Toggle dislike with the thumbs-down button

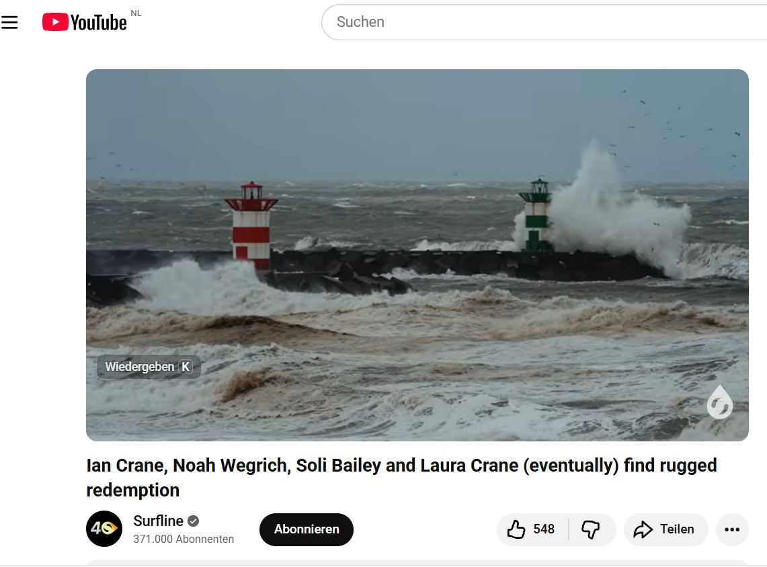[591, 529]
